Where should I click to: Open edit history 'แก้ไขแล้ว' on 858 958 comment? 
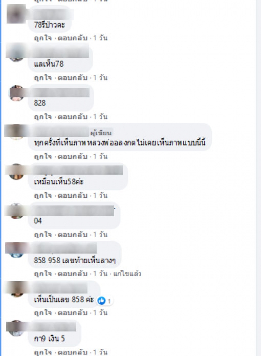tap(127, 273)
